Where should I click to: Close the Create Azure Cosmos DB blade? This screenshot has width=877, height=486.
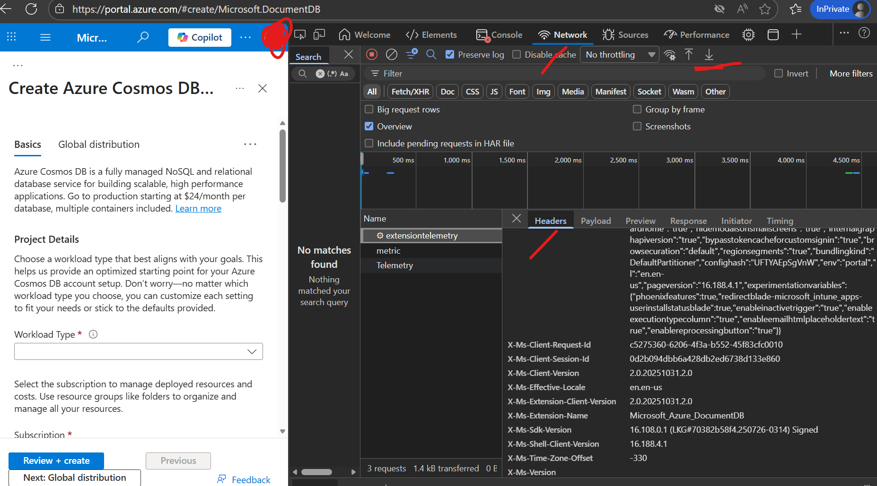[263, 88]
